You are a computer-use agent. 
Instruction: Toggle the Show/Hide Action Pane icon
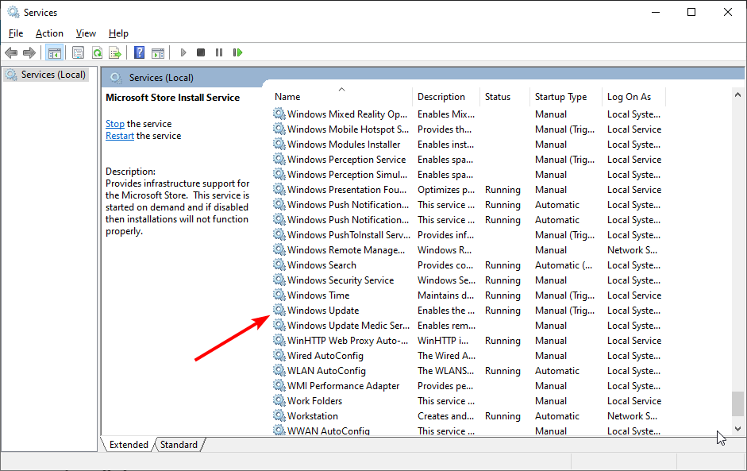point(158,52)
